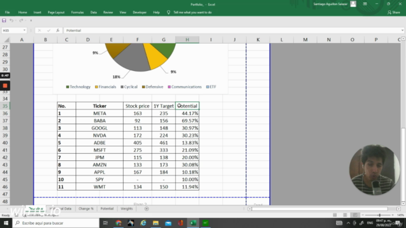Open File Explorer from the taskbar

(155, 223)
